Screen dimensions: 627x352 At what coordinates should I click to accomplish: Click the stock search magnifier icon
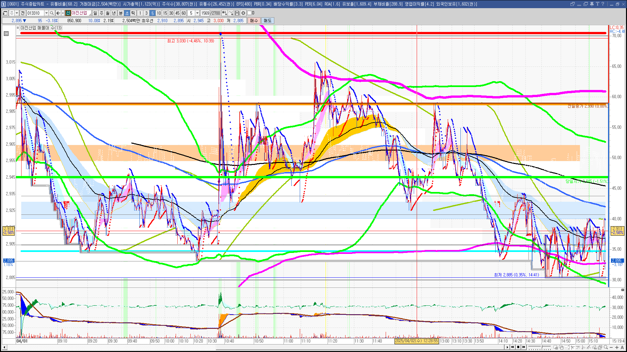tap(52, 13)
